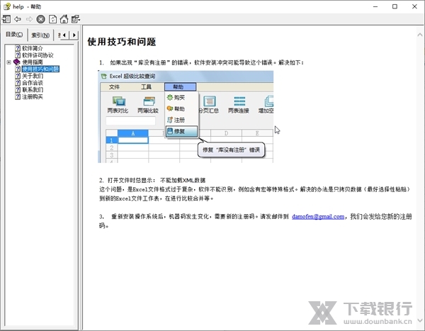
Task: Click the page icon beside 软件简介
Action: click(18, 48)
